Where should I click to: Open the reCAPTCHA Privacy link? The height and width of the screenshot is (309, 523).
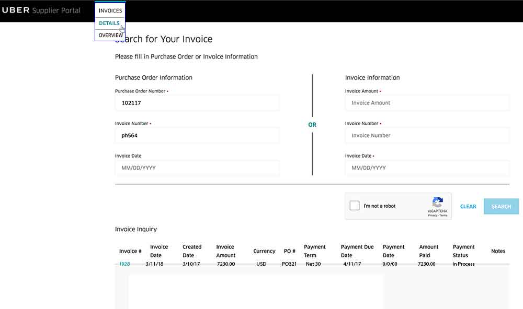433,216
